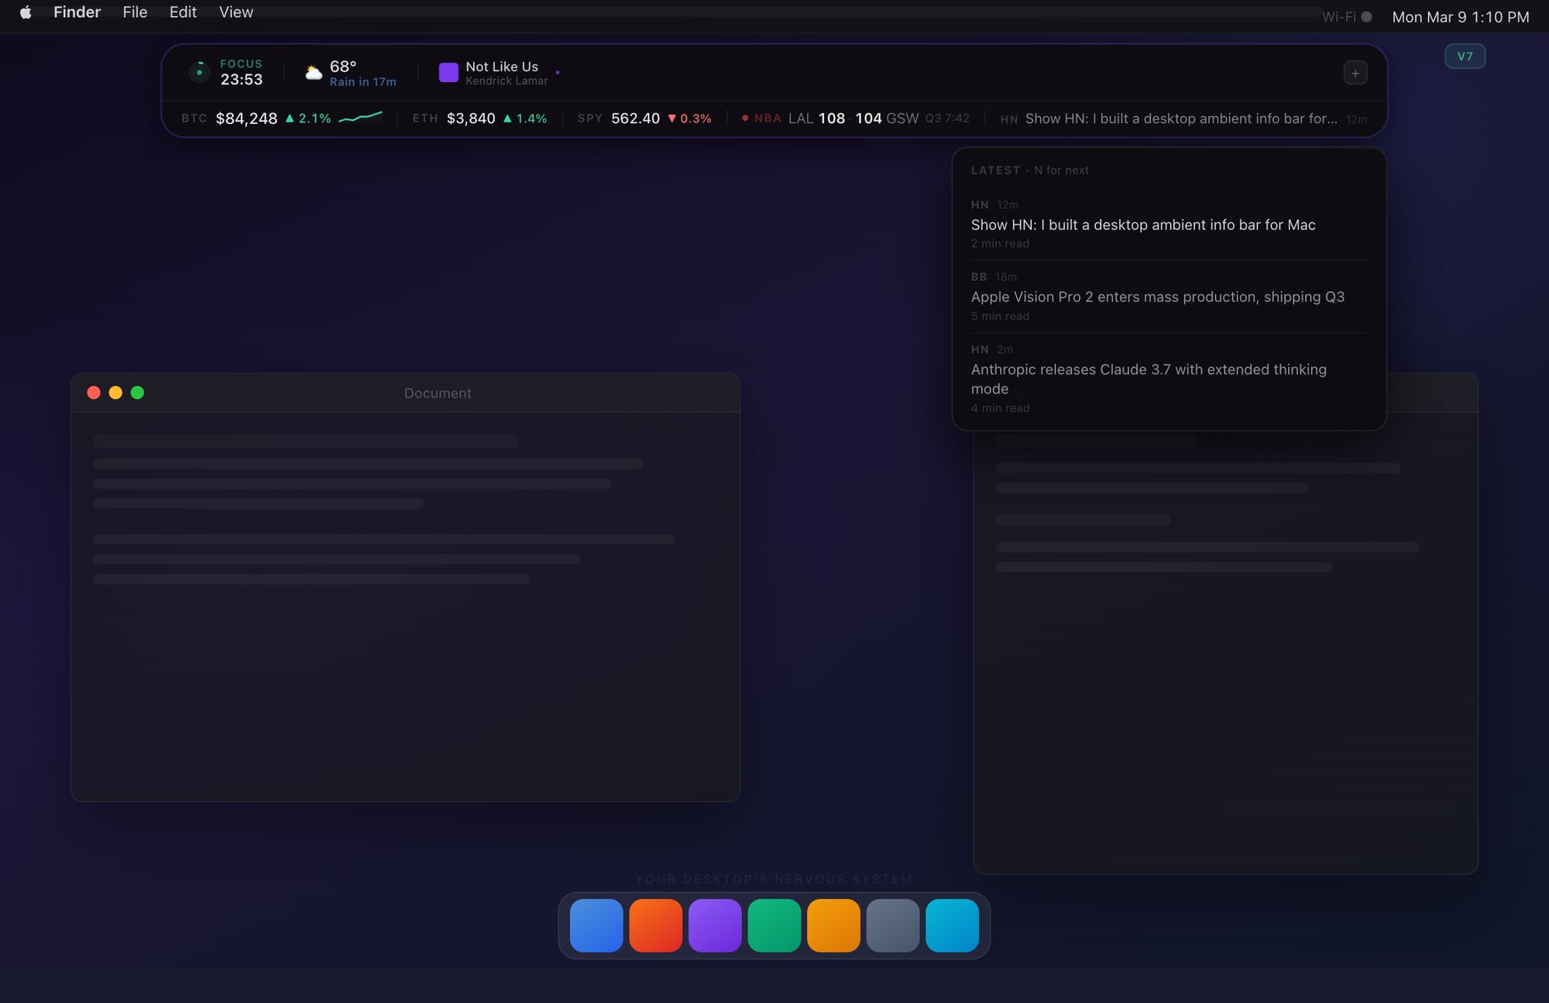The height and width of the screenshot is (1003, 1549).
Task: Click the blue dock app icon
Action: (x=596, y=925)
